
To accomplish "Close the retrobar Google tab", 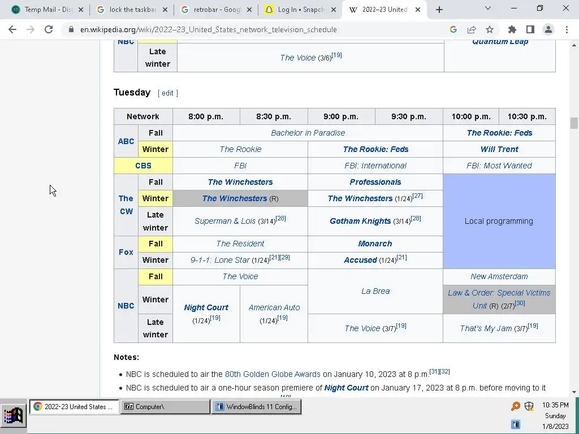I will click(x=249, y=10).
